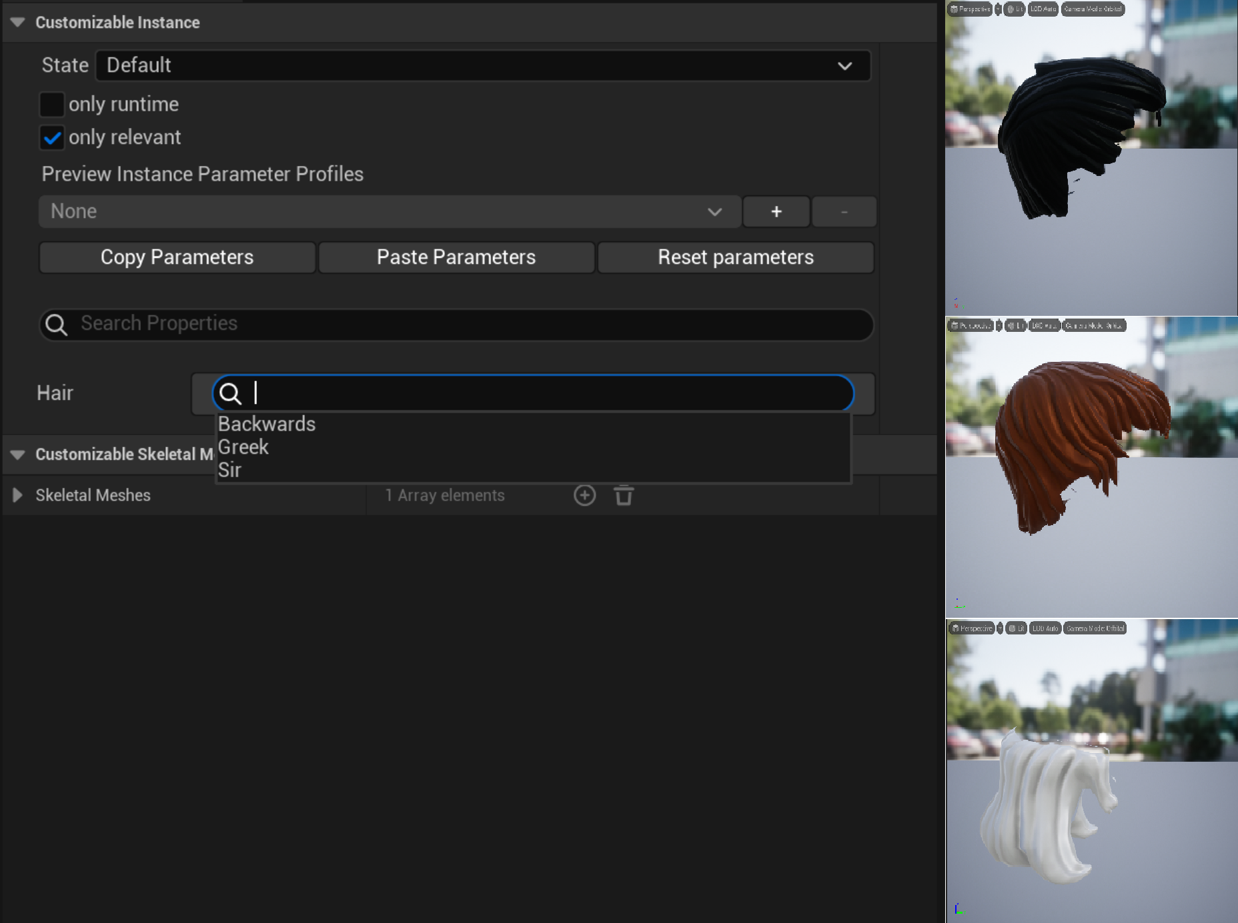Open Camera Mode menu in black hair viewport
Image resolution: width=1238 pixels, height=923 pixels.
[x=1093, y=9]
